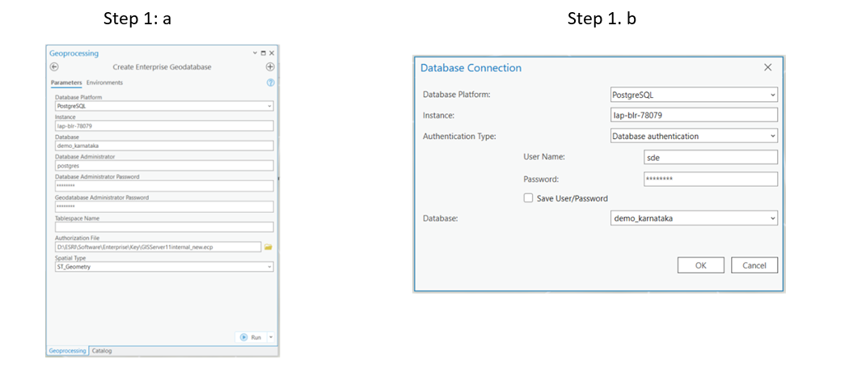The width and height of the screenshot is (849, 389).
Task: Click the Save User/Password label text
Action: point(572,198)
